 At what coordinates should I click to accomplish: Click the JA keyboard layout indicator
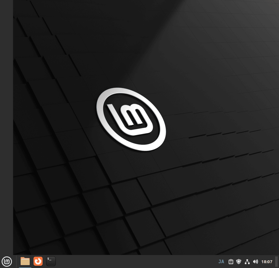(x=221, y=262)
